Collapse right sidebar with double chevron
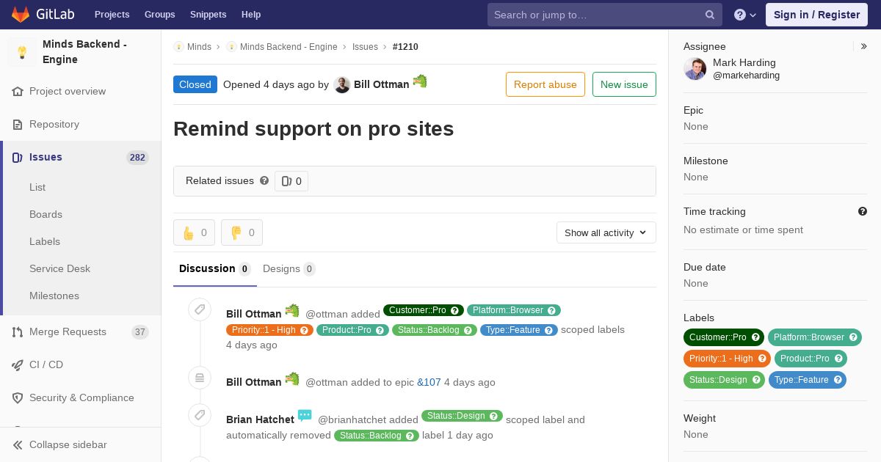Image resolution: width=881 pixels, height=462 pixels. tap(864, 46)
